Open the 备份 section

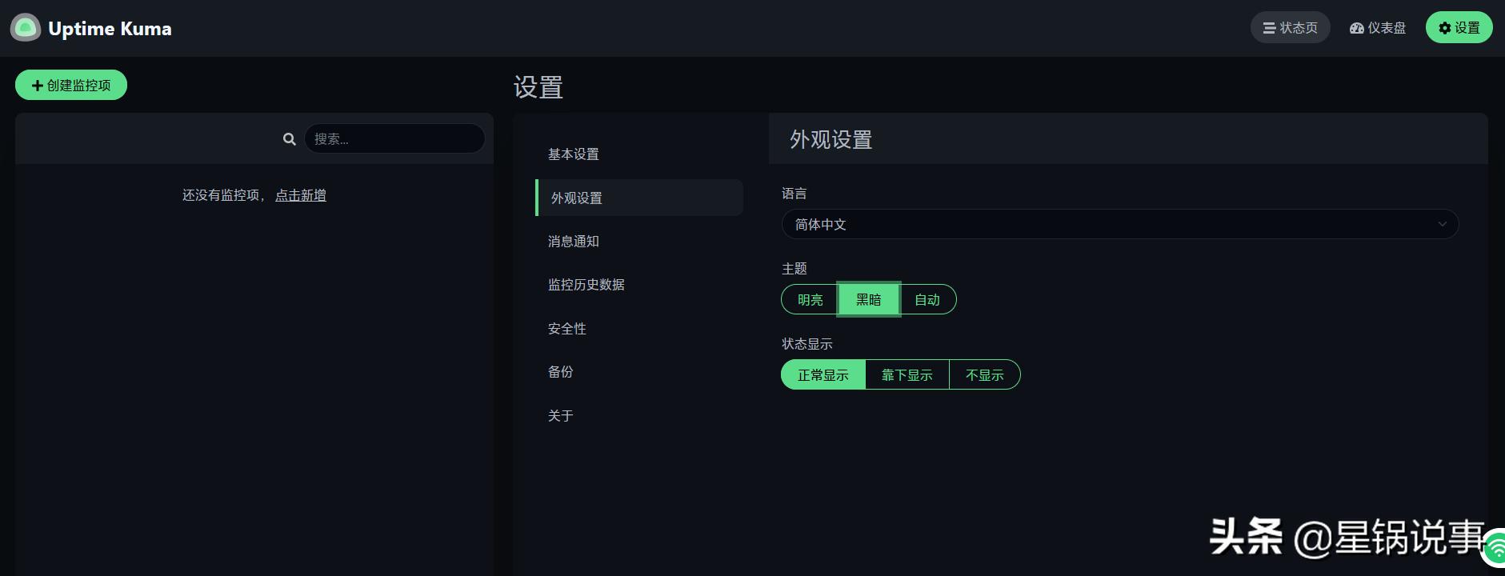(x=560, y=371)
